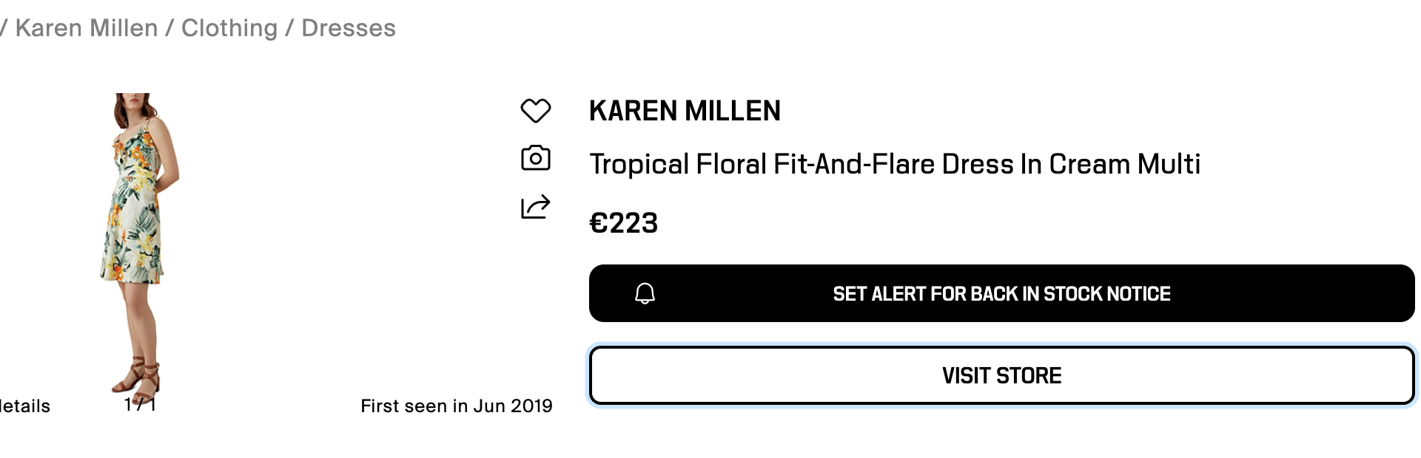
Task: Click the First seen in Jun 2019 label
Action: (x=456, y=406)
